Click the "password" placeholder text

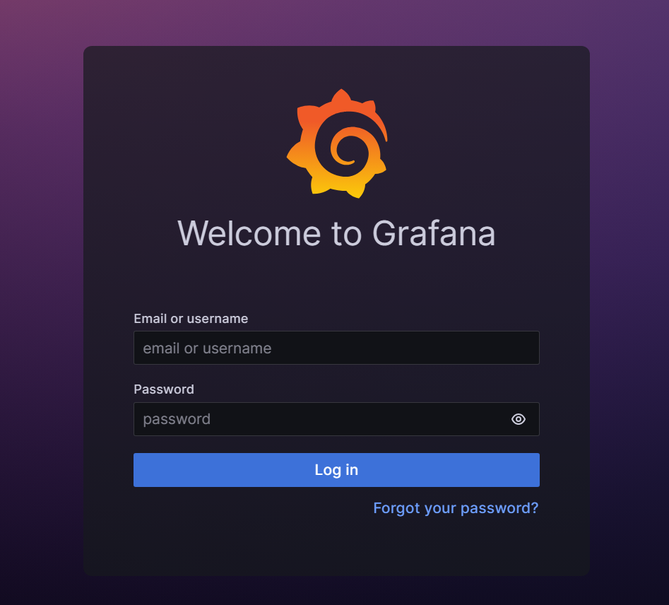pos(177,420)
